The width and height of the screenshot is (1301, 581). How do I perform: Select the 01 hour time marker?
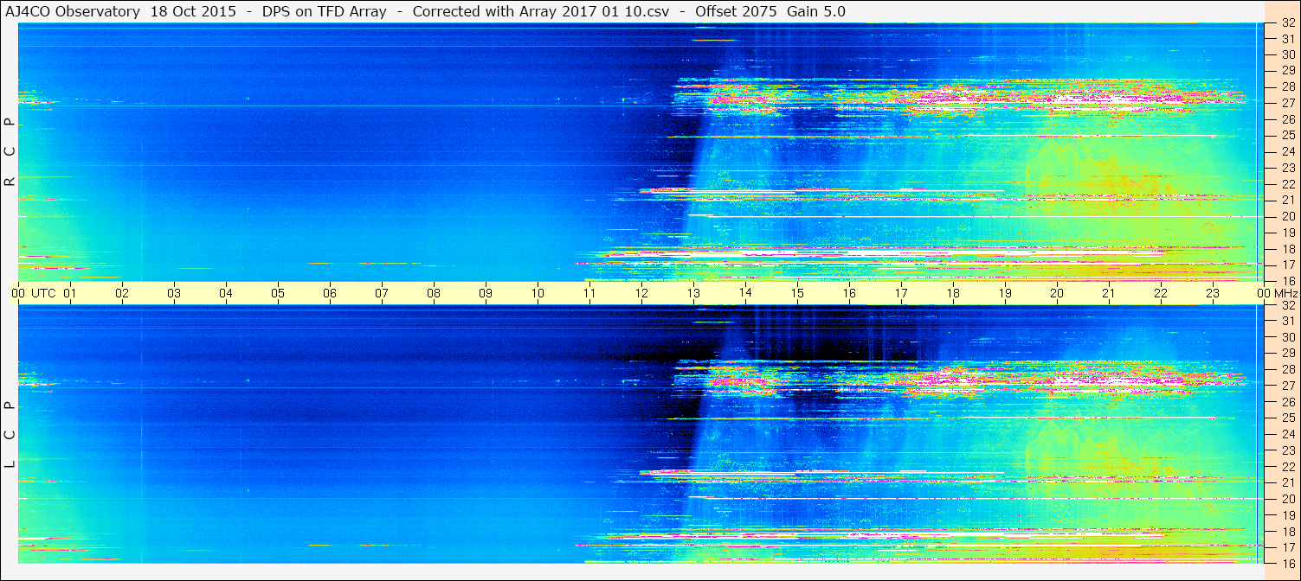pos(70,293)
